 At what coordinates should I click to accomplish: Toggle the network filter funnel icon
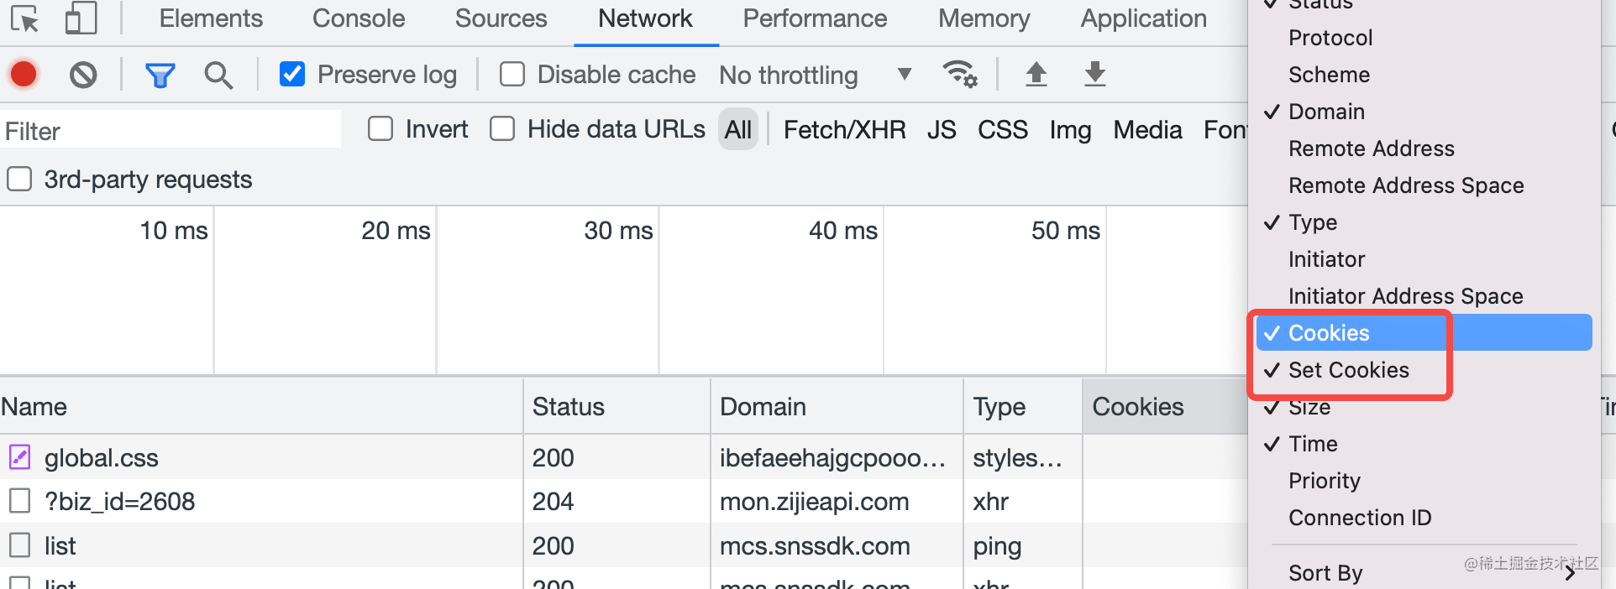click(x=160, y=76)
